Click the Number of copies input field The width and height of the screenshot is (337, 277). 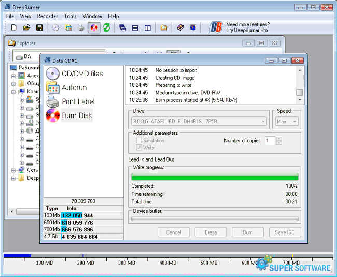(270, 141)
